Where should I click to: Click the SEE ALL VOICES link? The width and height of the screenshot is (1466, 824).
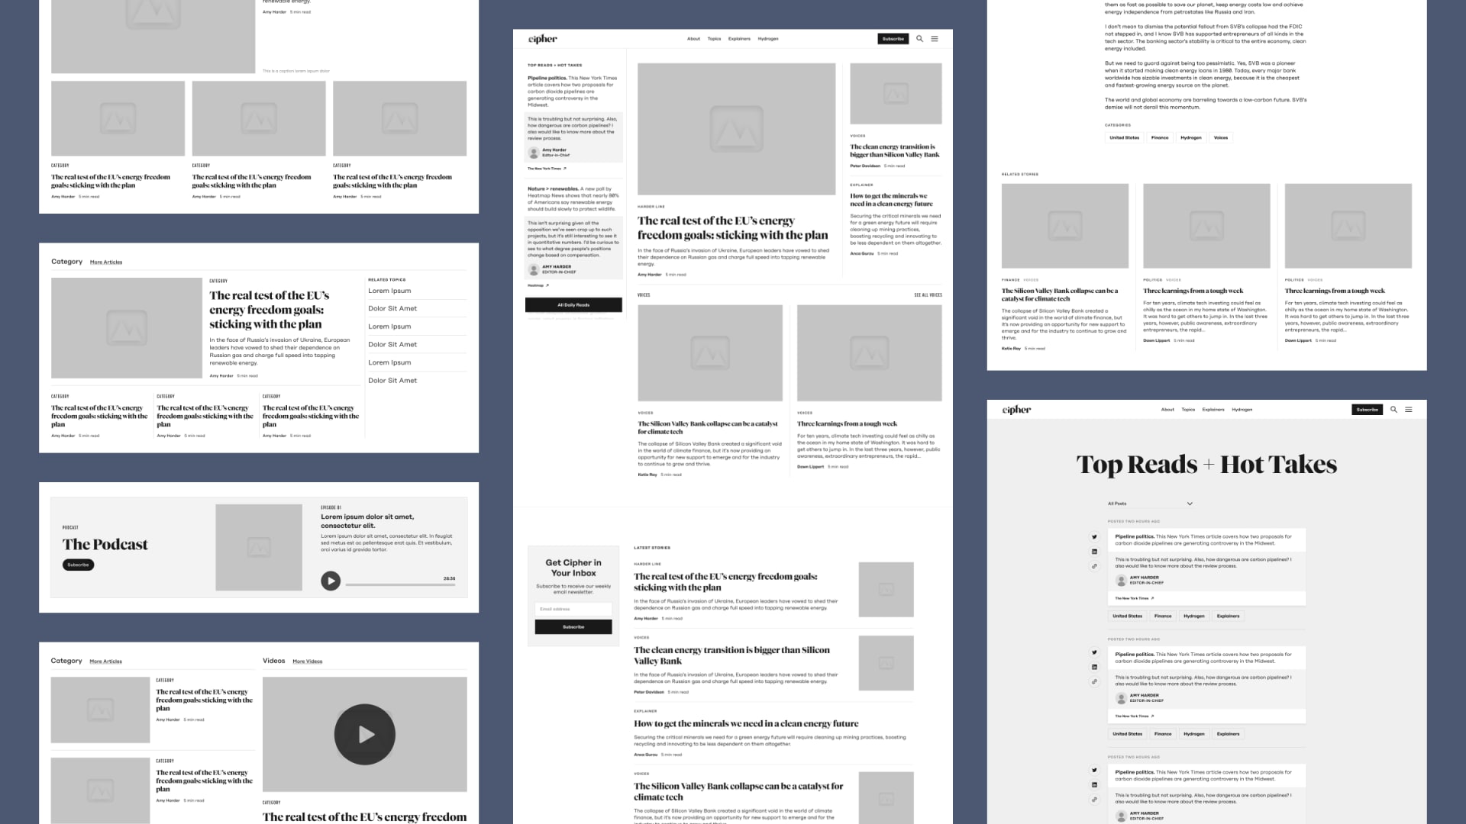(926, 295)
